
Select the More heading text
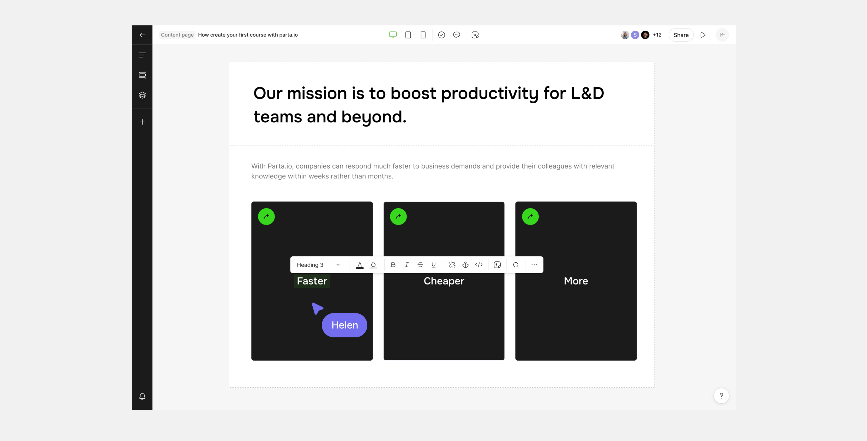point(576,281)
